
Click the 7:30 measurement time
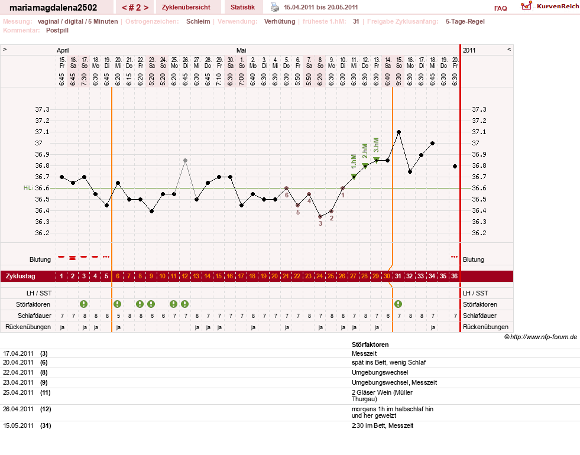tap(85, 79)
